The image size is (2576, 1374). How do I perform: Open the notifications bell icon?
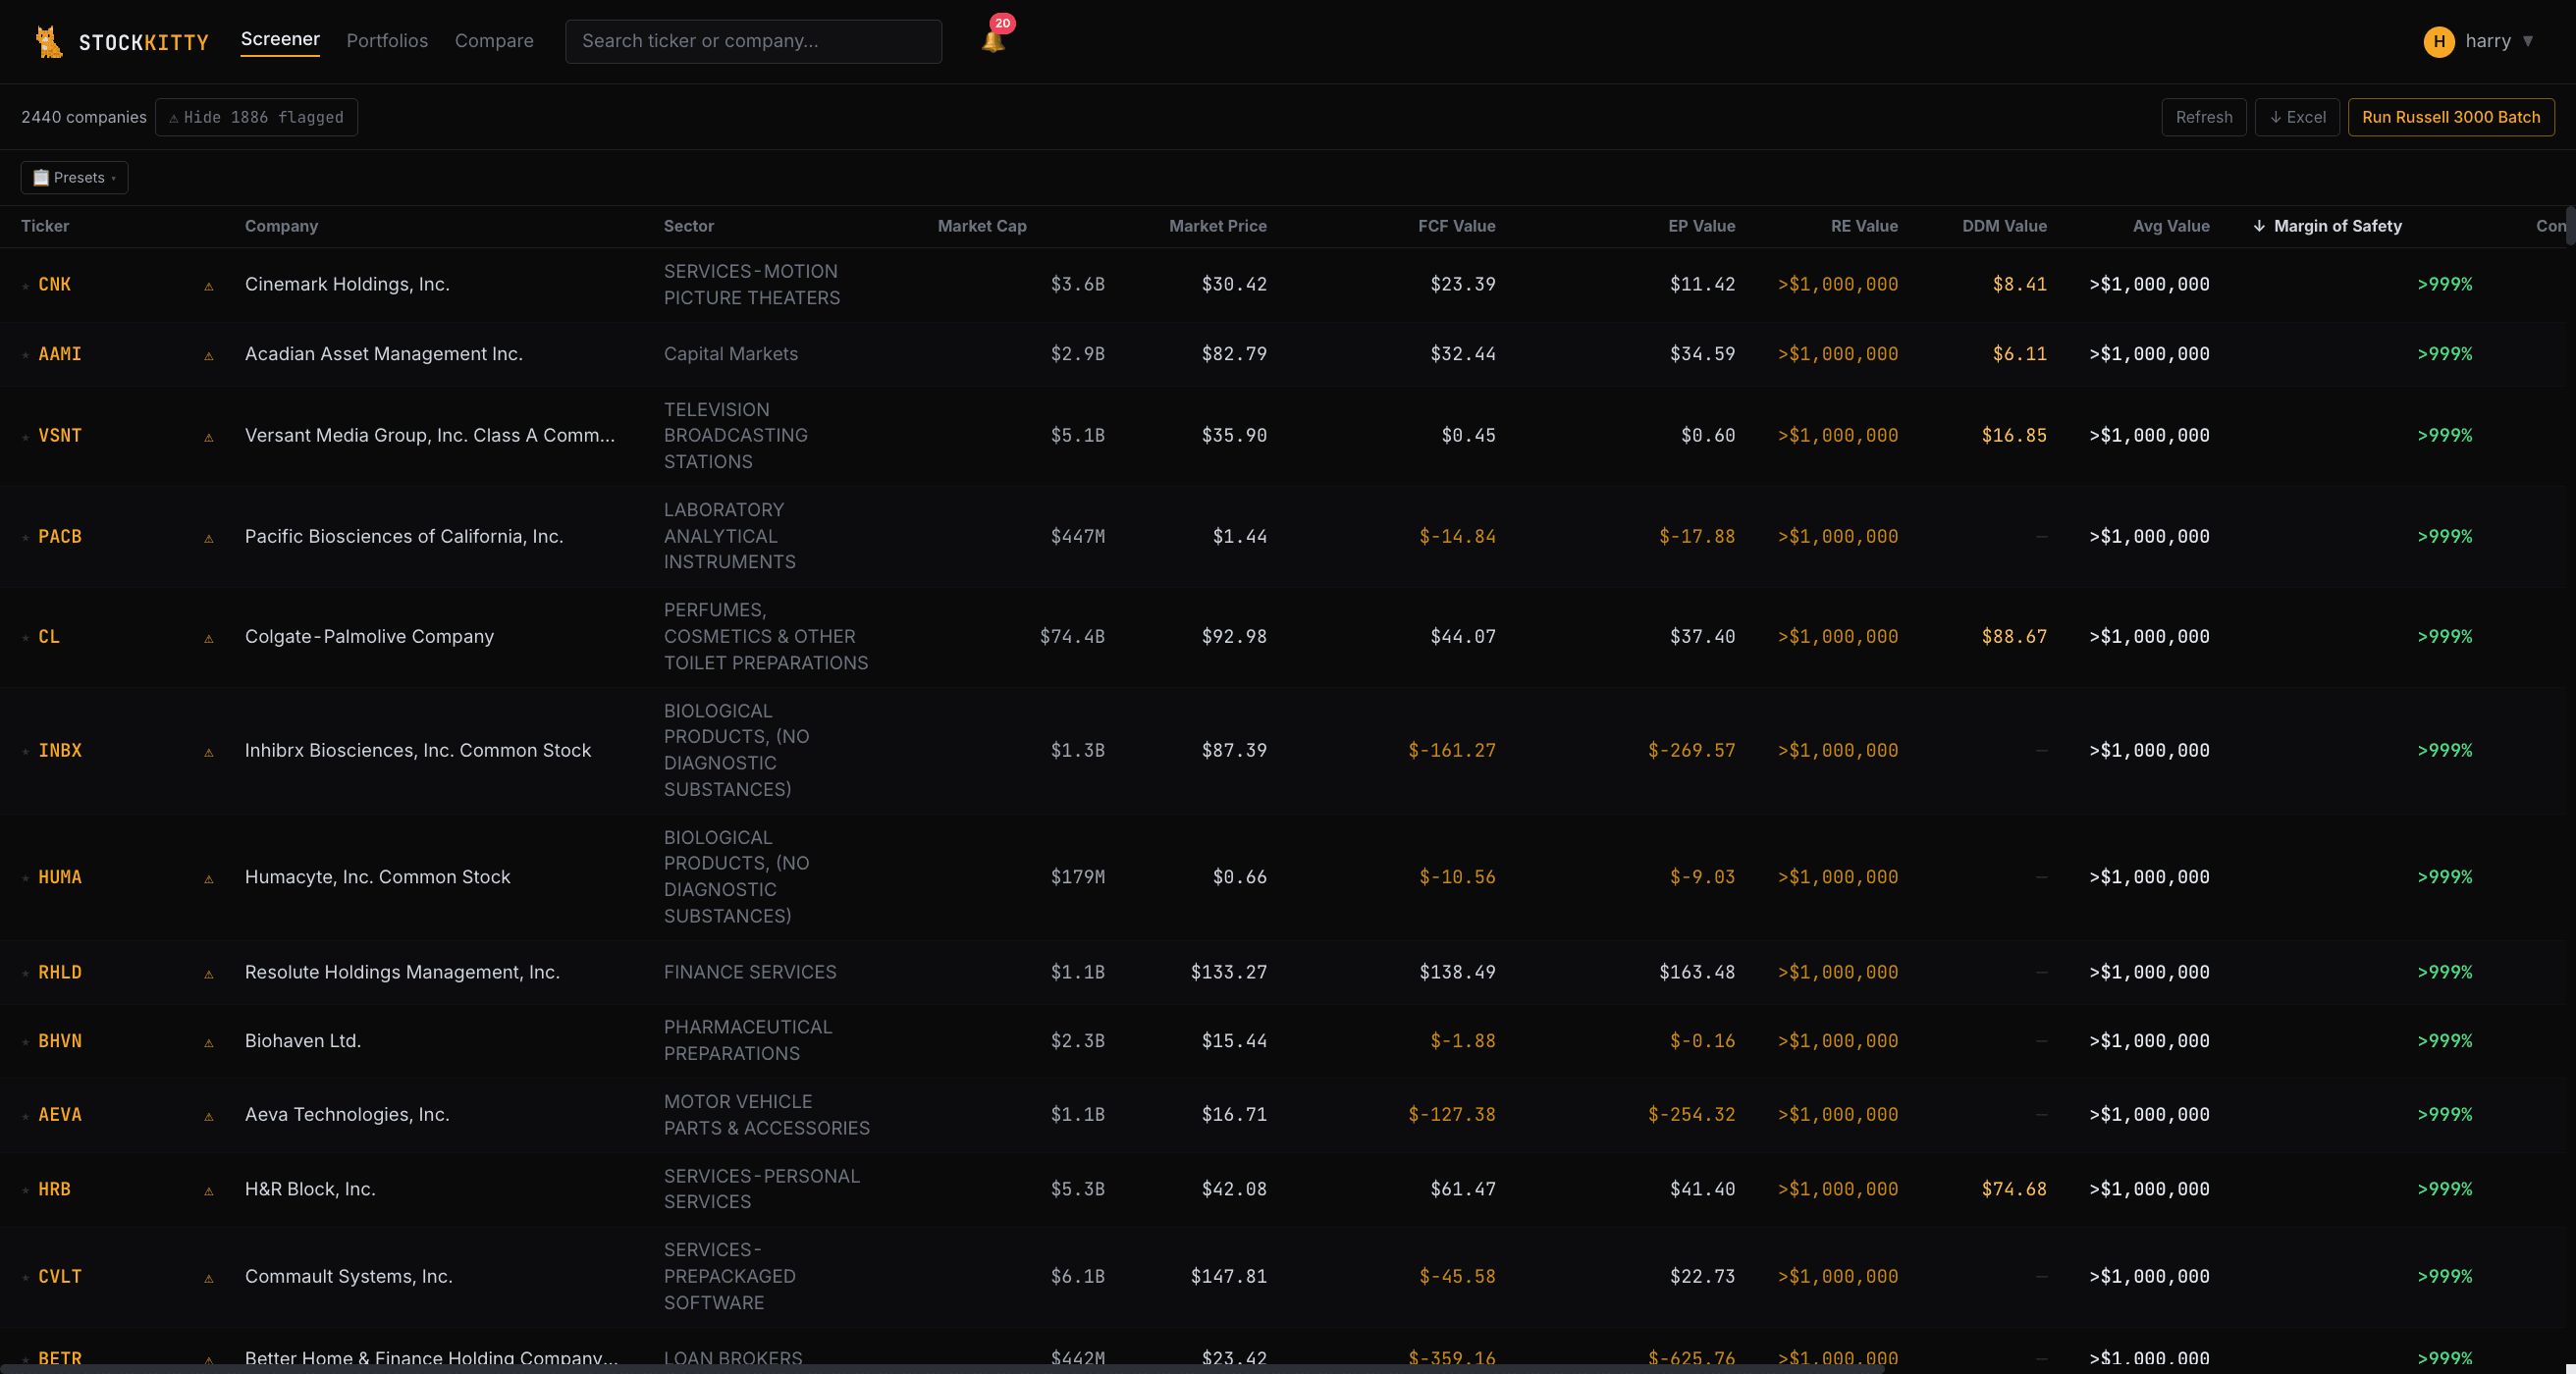[x=993, y=41]
